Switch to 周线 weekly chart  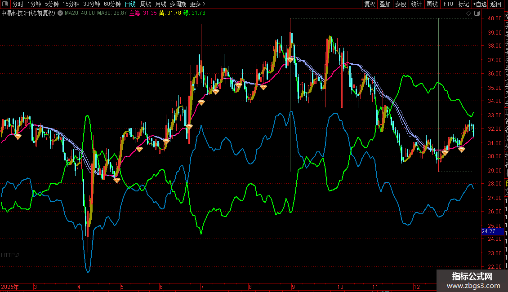(146, 4)
